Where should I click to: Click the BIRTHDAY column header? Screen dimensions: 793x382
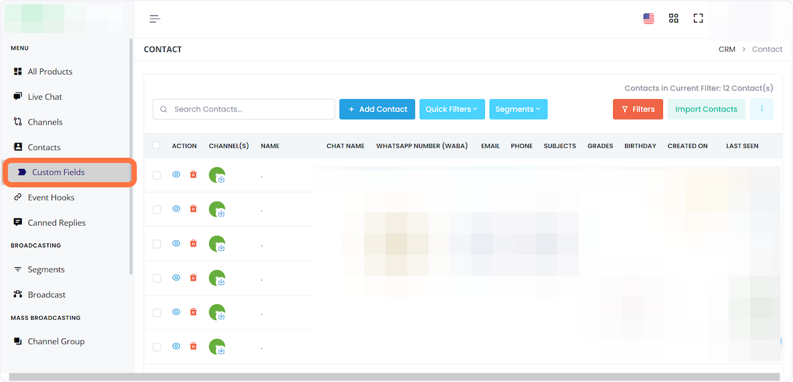coord(640,146)
